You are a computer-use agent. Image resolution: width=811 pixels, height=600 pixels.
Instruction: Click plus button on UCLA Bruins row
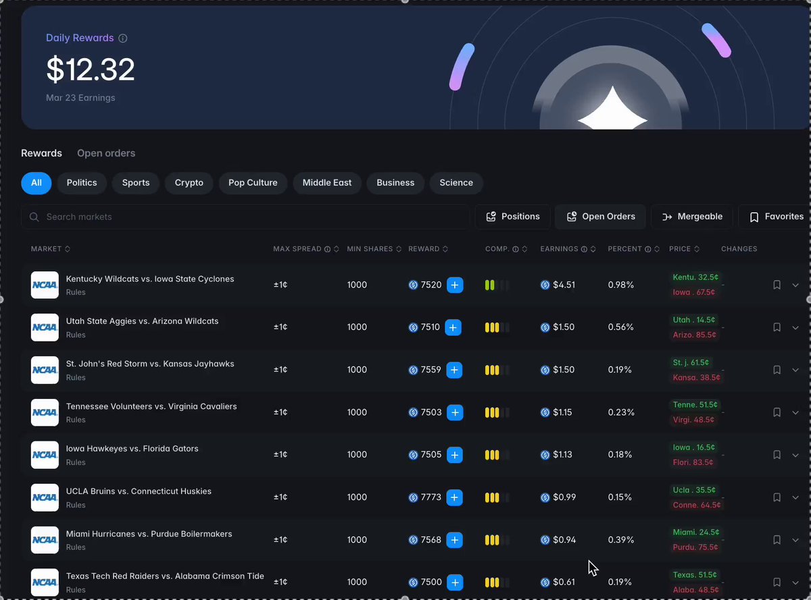(454, 497)
